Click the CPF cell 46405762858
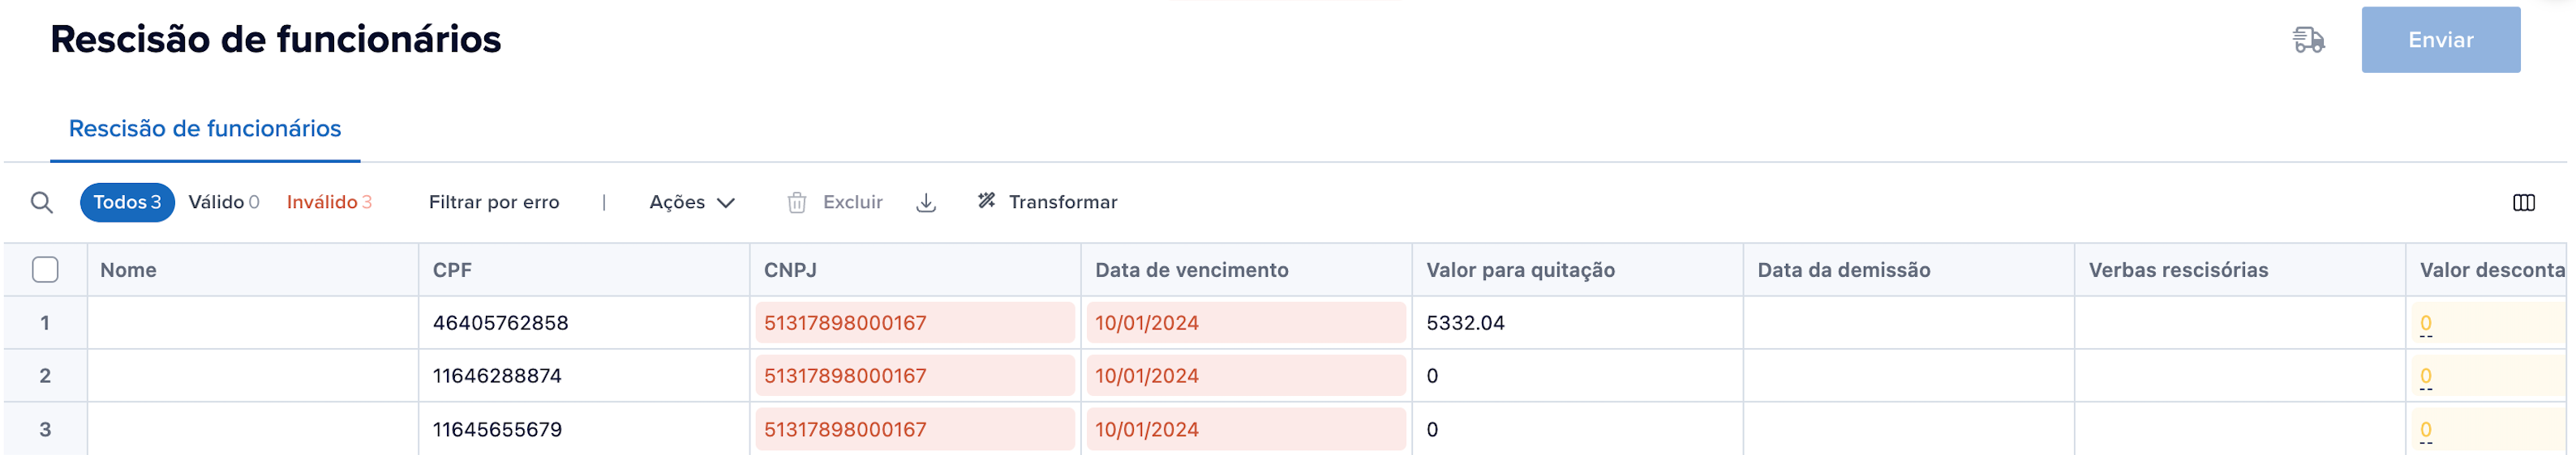 tap(500, 323)
